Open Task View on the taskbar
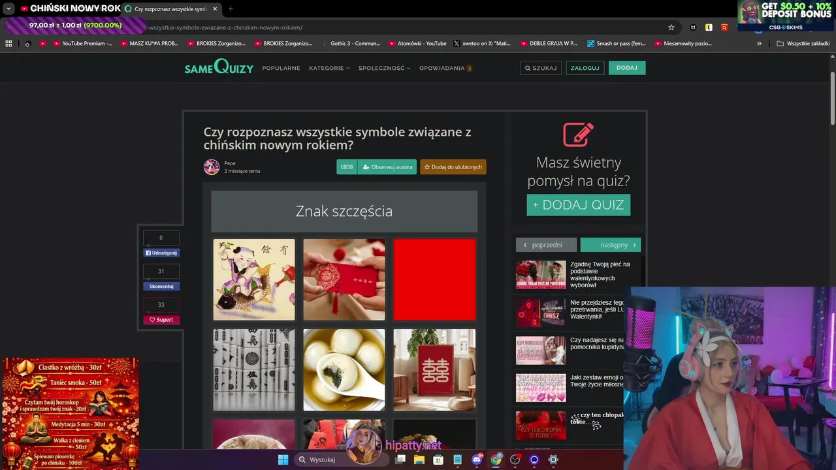 click(x=400, y=460)
